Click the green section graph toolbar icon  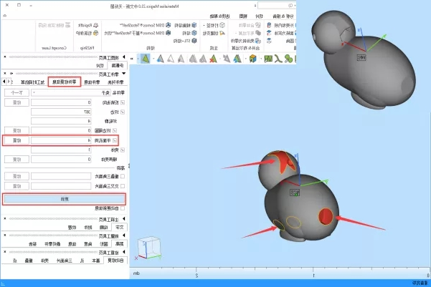(268, 59)
